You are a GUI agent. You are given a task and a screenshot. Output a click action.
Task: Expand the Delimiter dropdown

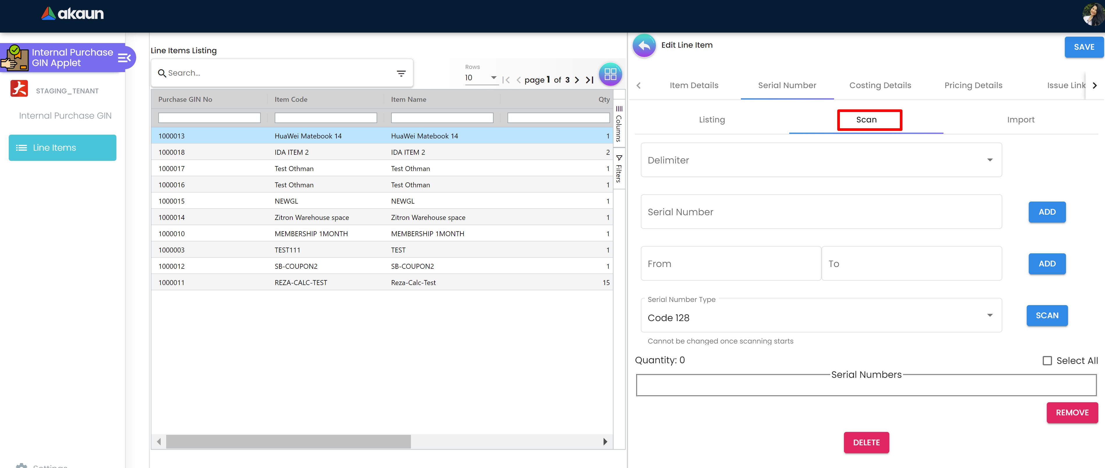point(821,160)
